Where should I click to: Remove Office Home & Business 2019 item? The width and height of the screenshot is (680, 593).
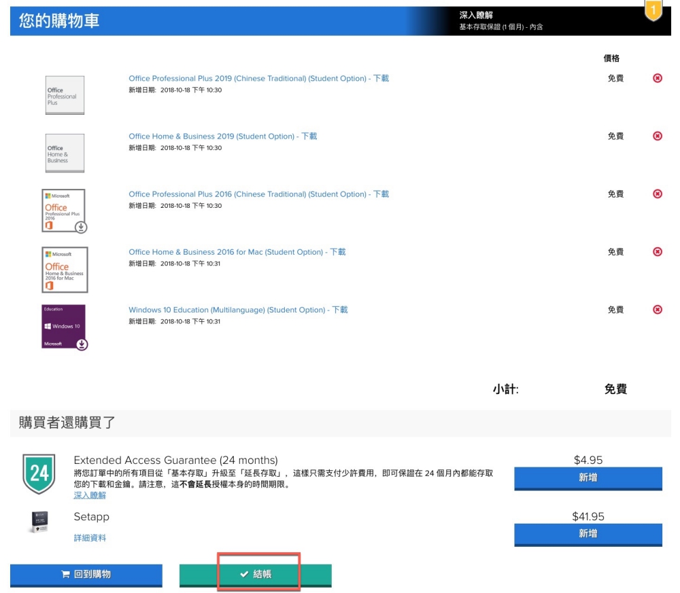(657, 137)
